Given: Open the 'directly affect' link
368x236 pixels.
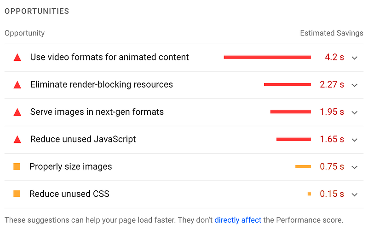Looking at the screenshot, I should 238,220.
